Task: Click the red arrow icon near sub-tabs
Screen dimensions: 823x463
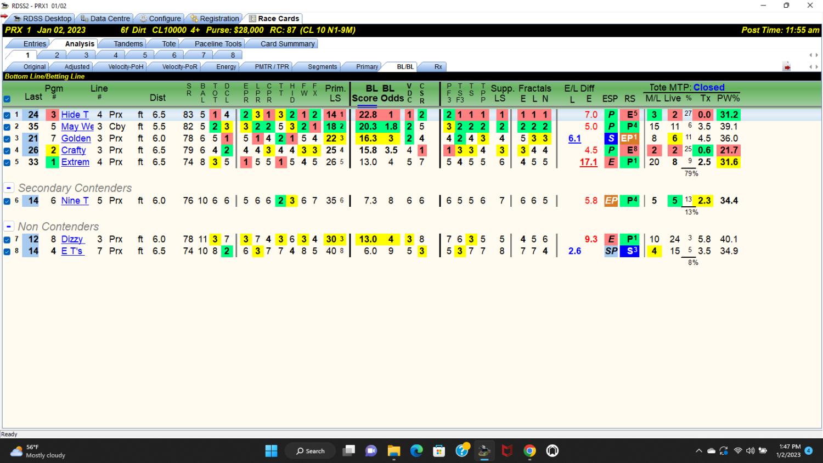Action: (x=787, y=67)
